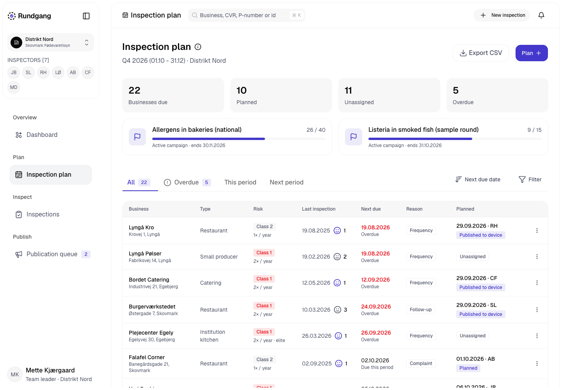Open row menu for Lyngå Kro
The width and height of the screenshot is (562, 390).
(x=537, y=230)
